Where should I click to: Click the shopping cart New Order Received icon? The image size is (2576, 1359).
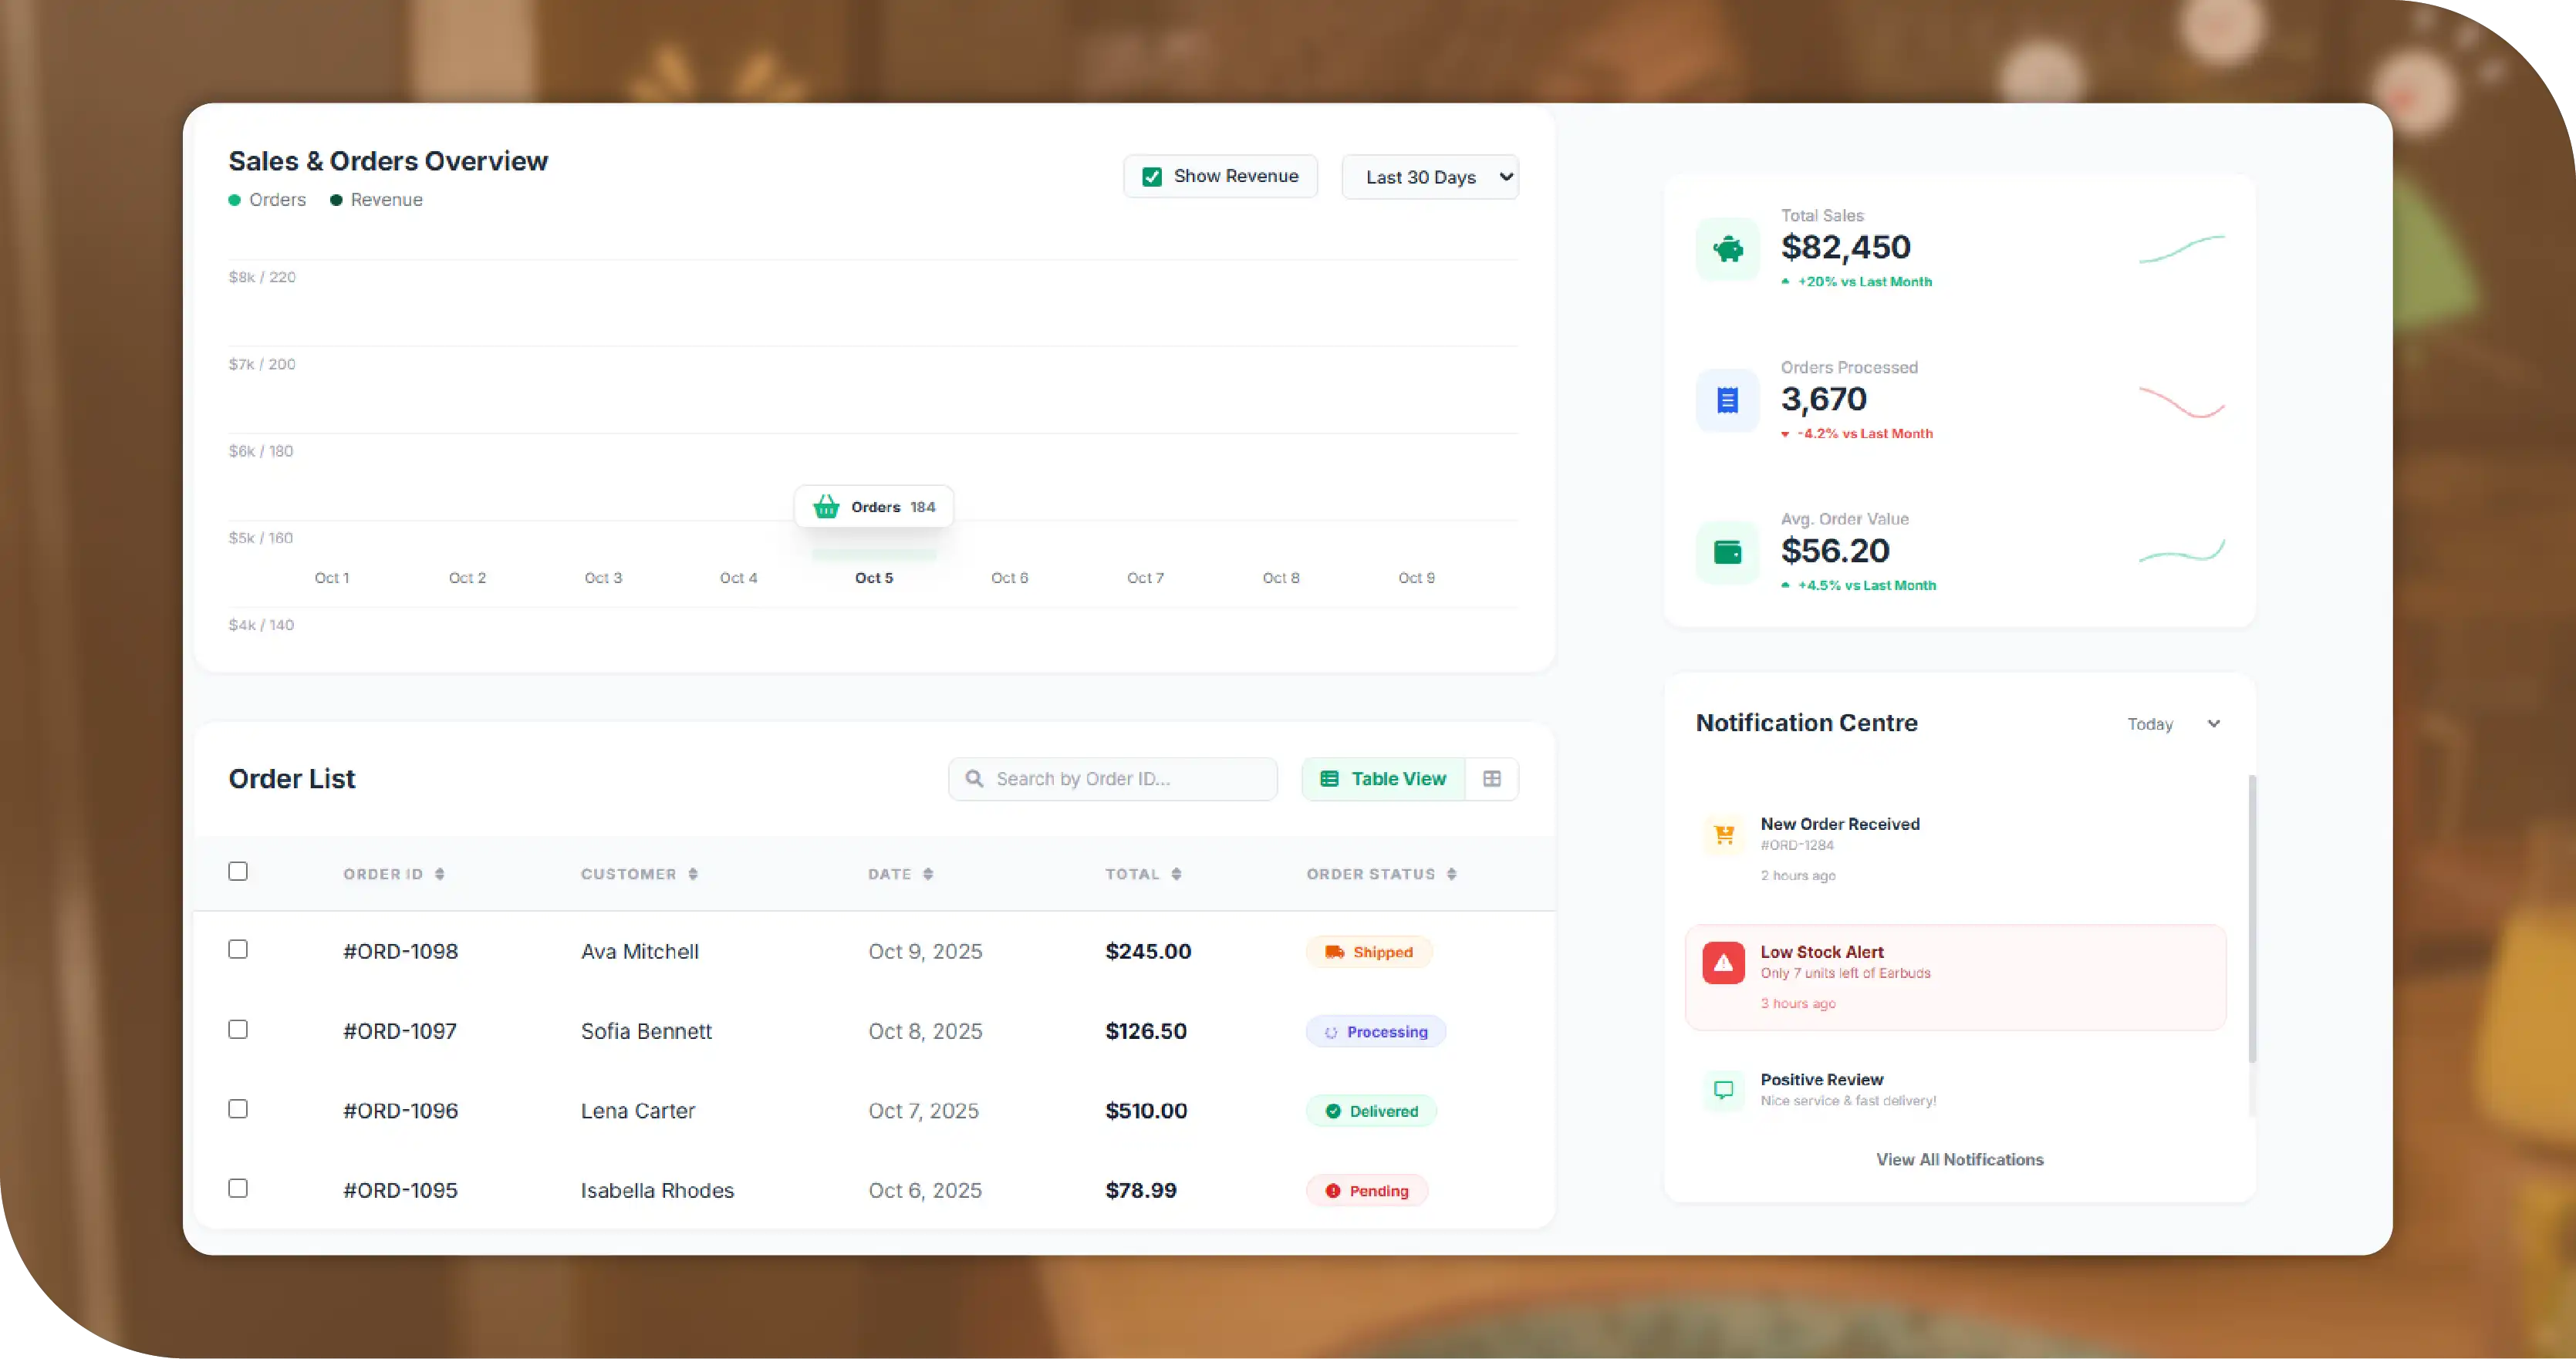pyautogui.click(x=1724, y=835)
